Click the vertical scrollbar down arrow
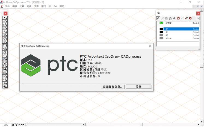Image resolution: width=204 pixels, height=127 pixels. point(202,122)
